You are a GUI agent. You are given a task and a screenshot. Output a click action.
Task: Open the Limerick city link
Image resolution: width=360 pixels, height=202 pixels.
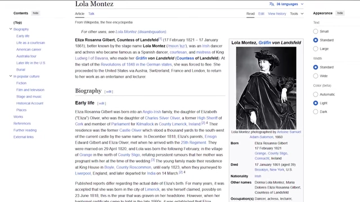pos(152,190)
